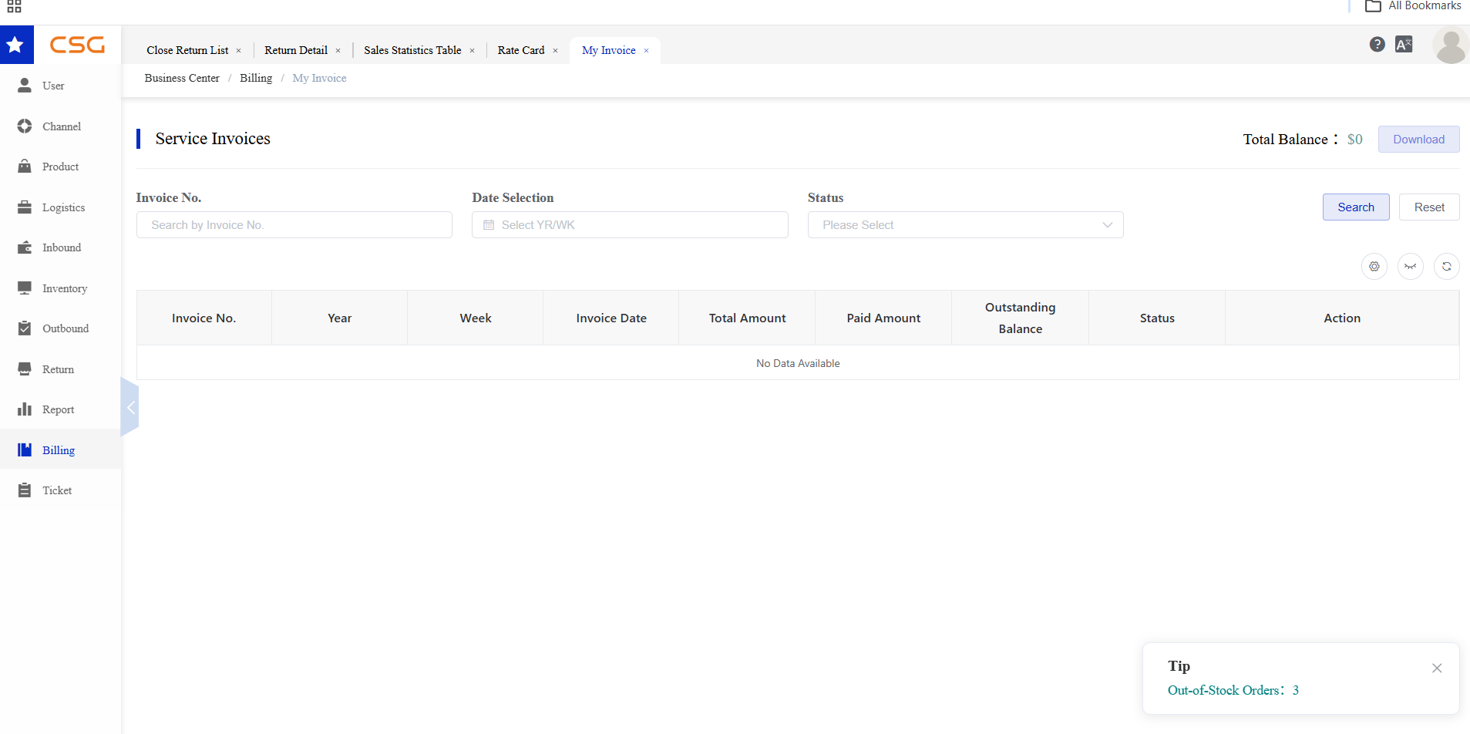1470x734 pixels.
Task: Select the Billing sidebar menu
Action: pyautogui.click(x=60, y=450)
